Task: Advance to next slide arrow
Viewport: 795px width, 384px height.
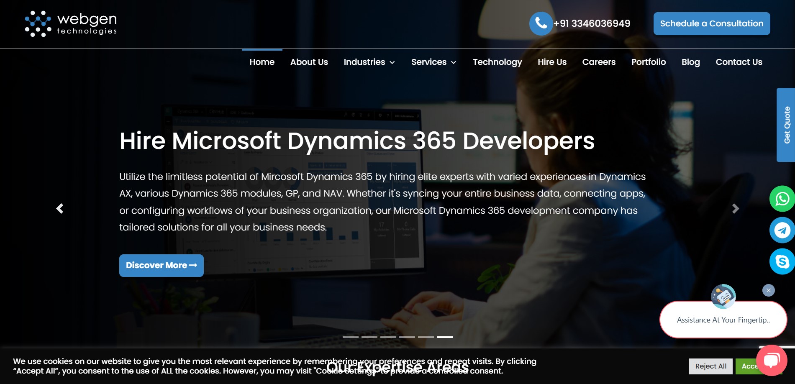Action: [x=736, y=208]
